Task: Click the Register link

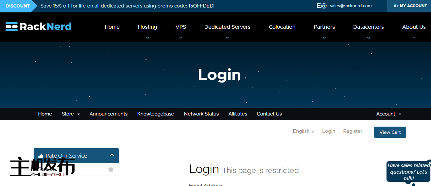Action: [353, 131]
